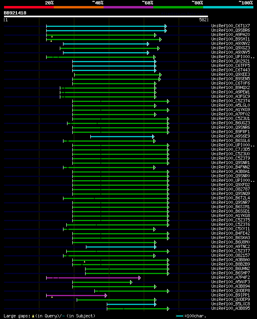Image resolution: width=257 pixels, height=319 pixels.
Task: Select the UniRef100_C5Z3T4 label
Action: [x=230, y=101]
